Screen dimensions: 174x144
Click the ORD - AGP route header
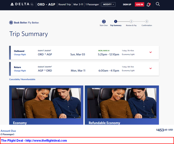click(46, 4)
